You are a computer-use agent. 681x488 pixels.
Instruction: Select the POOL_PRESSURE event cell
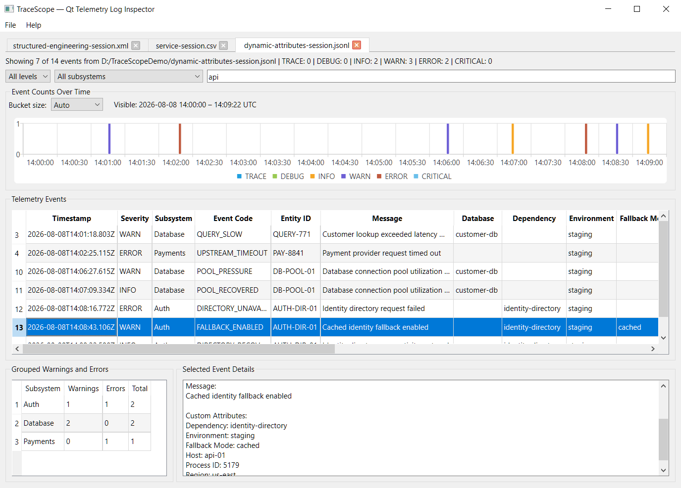click(233, 271)
